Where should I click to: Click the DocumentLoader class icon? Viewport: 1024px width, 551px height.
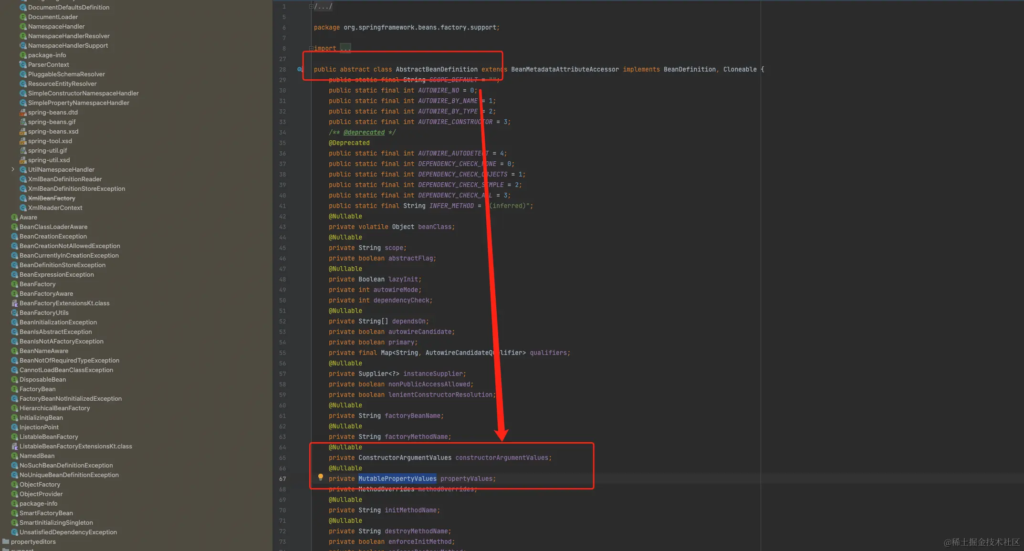coord(23,17)
